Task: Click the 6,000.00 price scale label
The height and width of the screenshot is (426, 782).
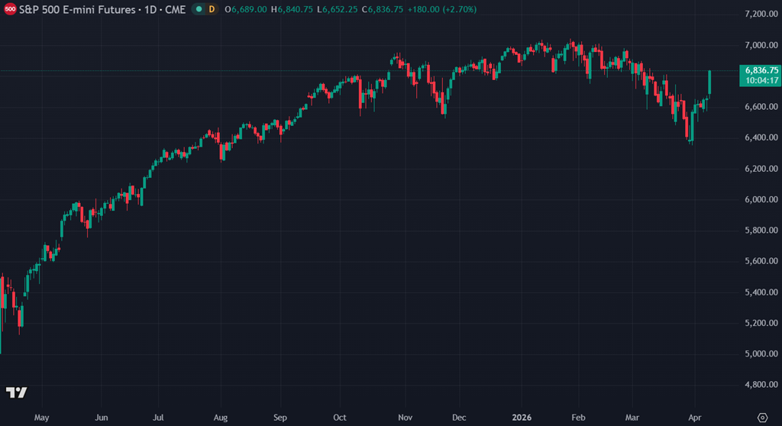Action: point(759,199)
